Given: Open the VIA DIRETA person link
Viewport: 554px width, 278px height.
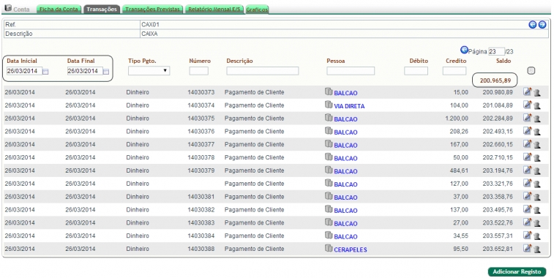Looking at the screenshot, I should point(349,106).
